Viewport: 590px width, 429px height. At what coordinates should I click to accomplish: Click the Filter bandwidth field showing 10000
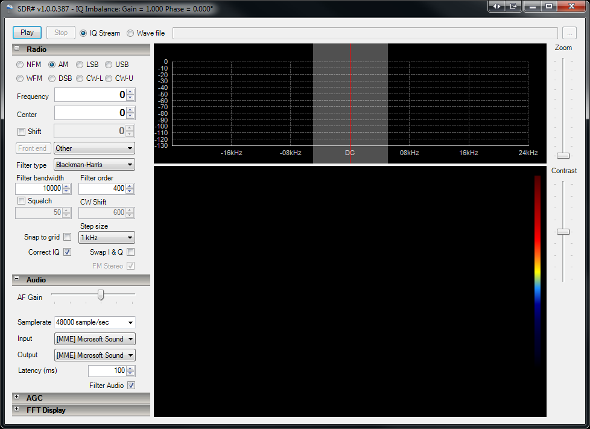(39, 188)
